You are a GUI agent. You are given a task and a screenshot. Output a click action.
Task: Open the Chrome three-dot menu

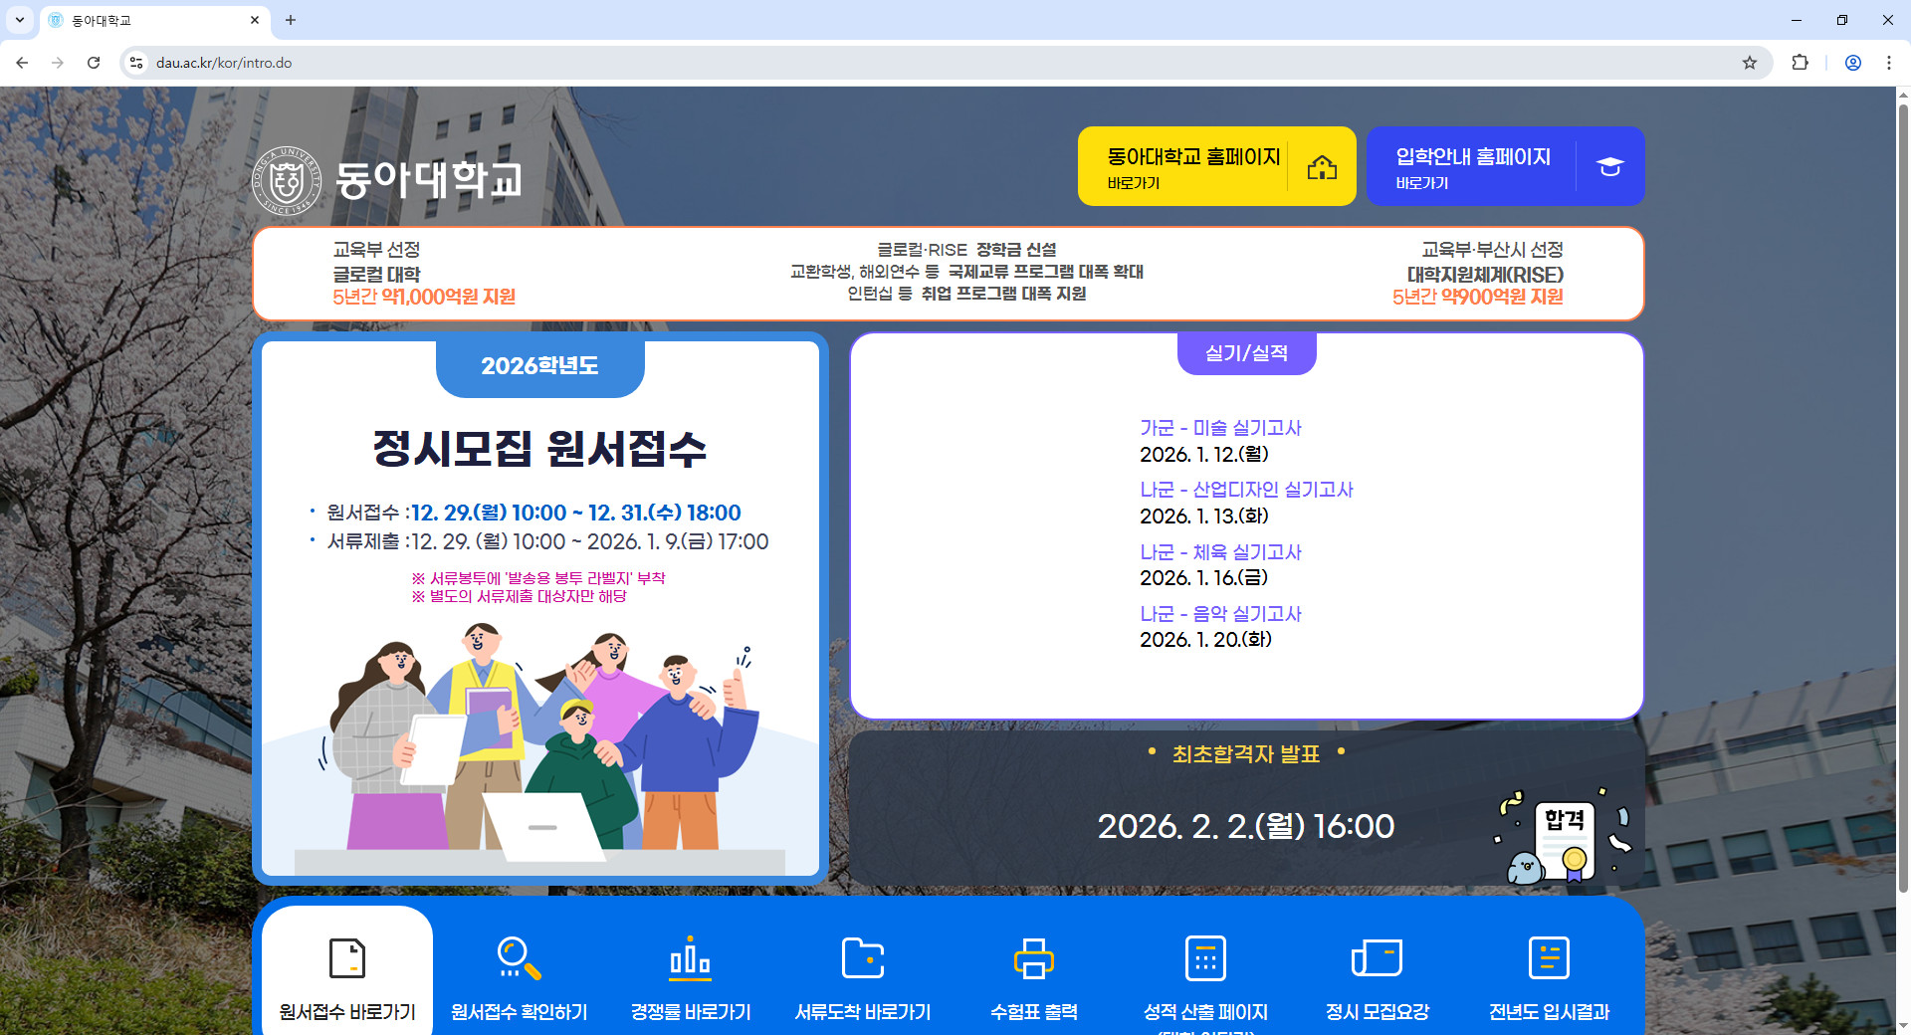click(1889, 63)
